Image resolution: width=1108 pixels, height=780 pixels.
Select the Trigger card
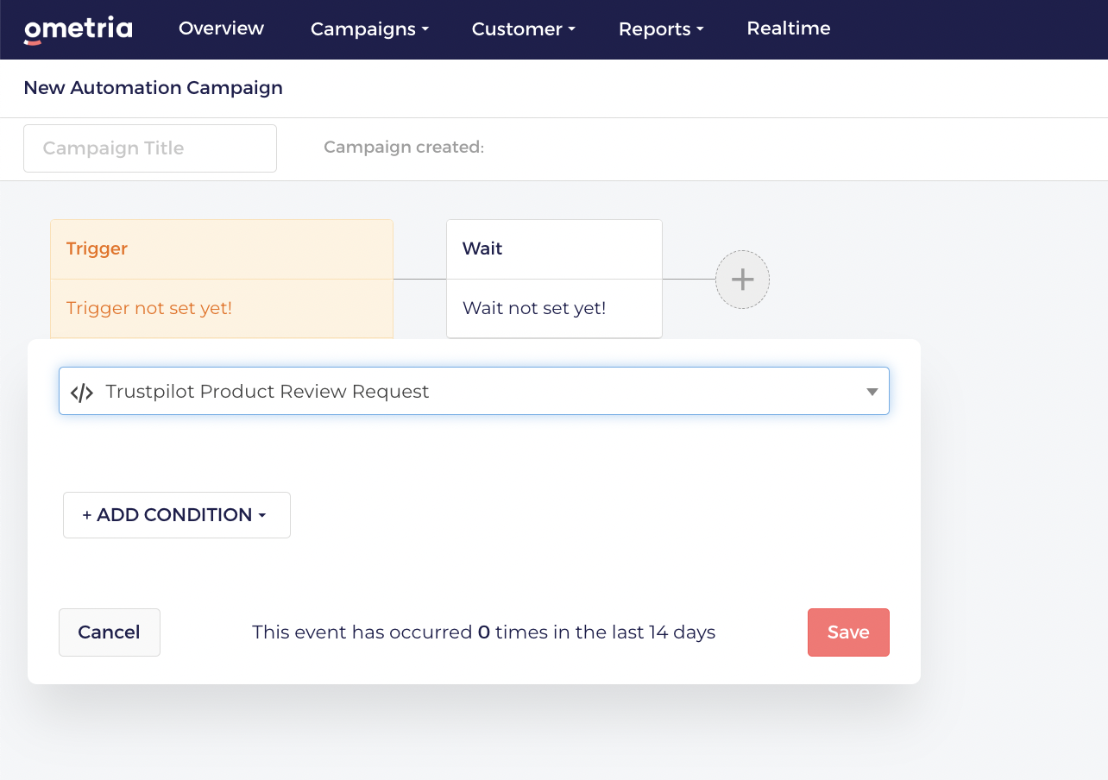tap(221, 248)
